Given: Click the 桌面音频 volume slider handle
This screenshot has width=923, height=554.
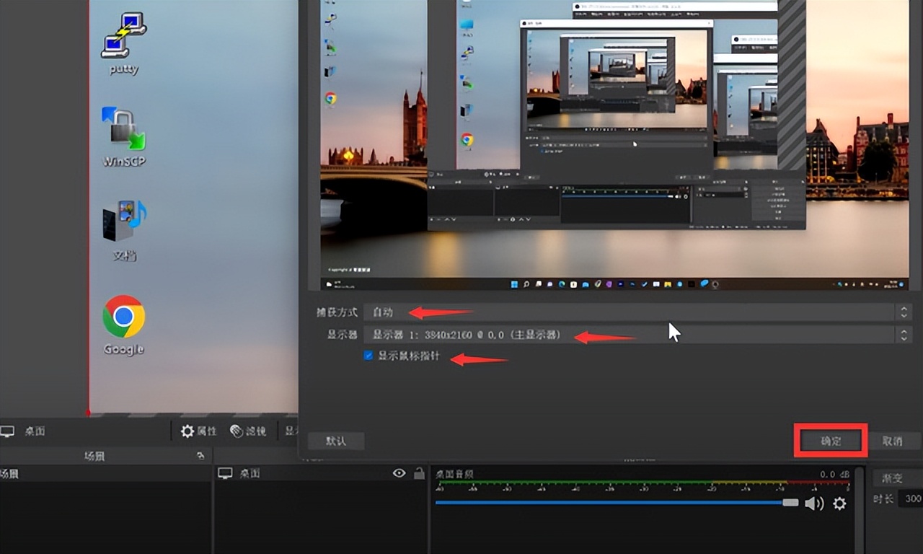Looking at the screenshot, I should [790, 502].
